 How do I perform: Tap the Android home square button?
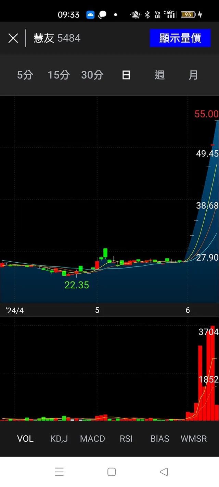tap(112, 472)
